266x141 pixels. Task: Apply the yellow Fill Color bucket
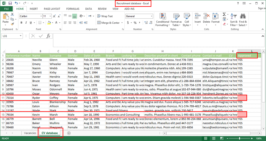[x=49, y=23]
